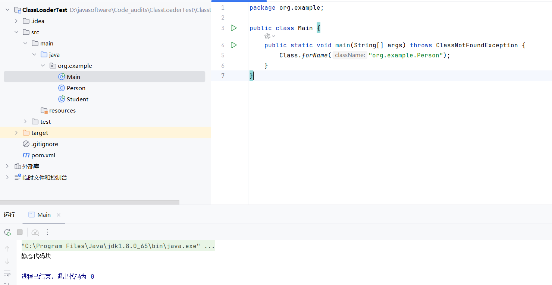Select Main run tab
The image size is (552, 285).
tap(44, 215)
